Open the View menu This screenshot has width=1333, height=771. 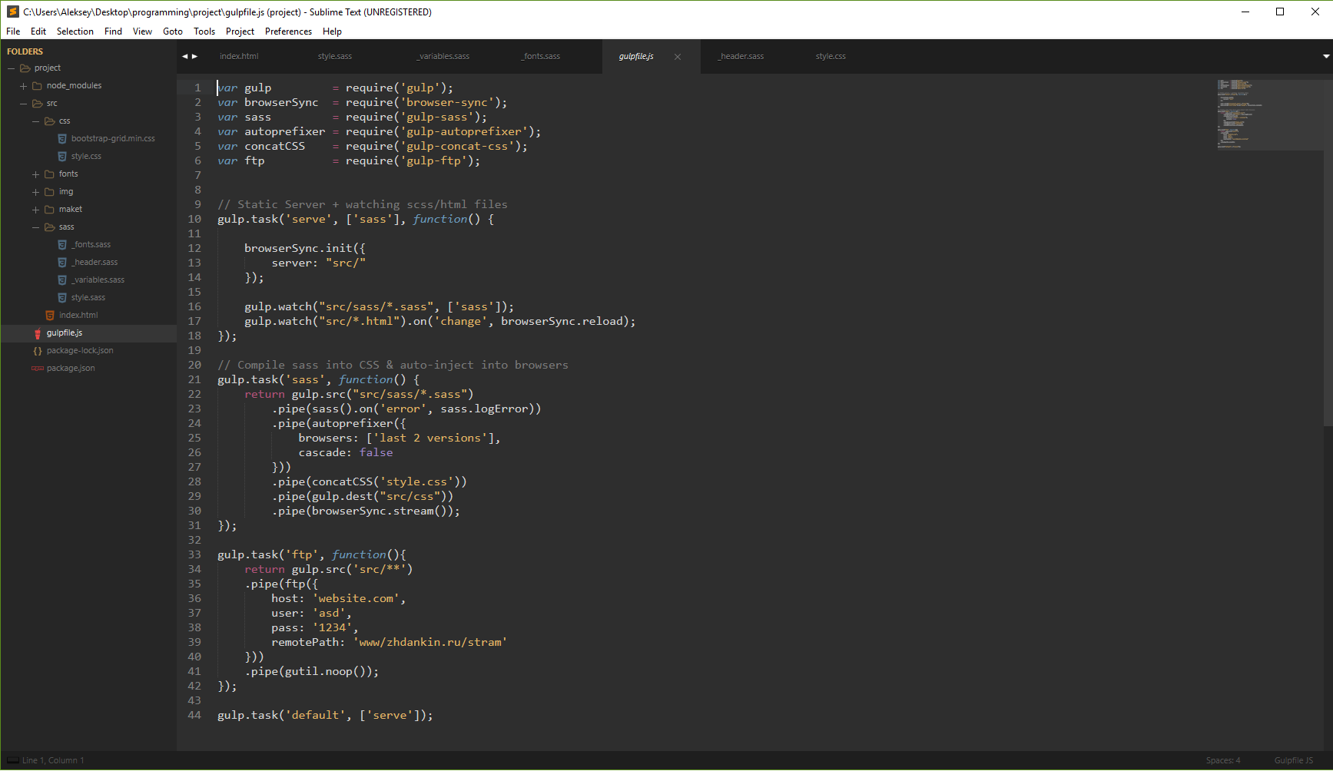tap(142, 31)
